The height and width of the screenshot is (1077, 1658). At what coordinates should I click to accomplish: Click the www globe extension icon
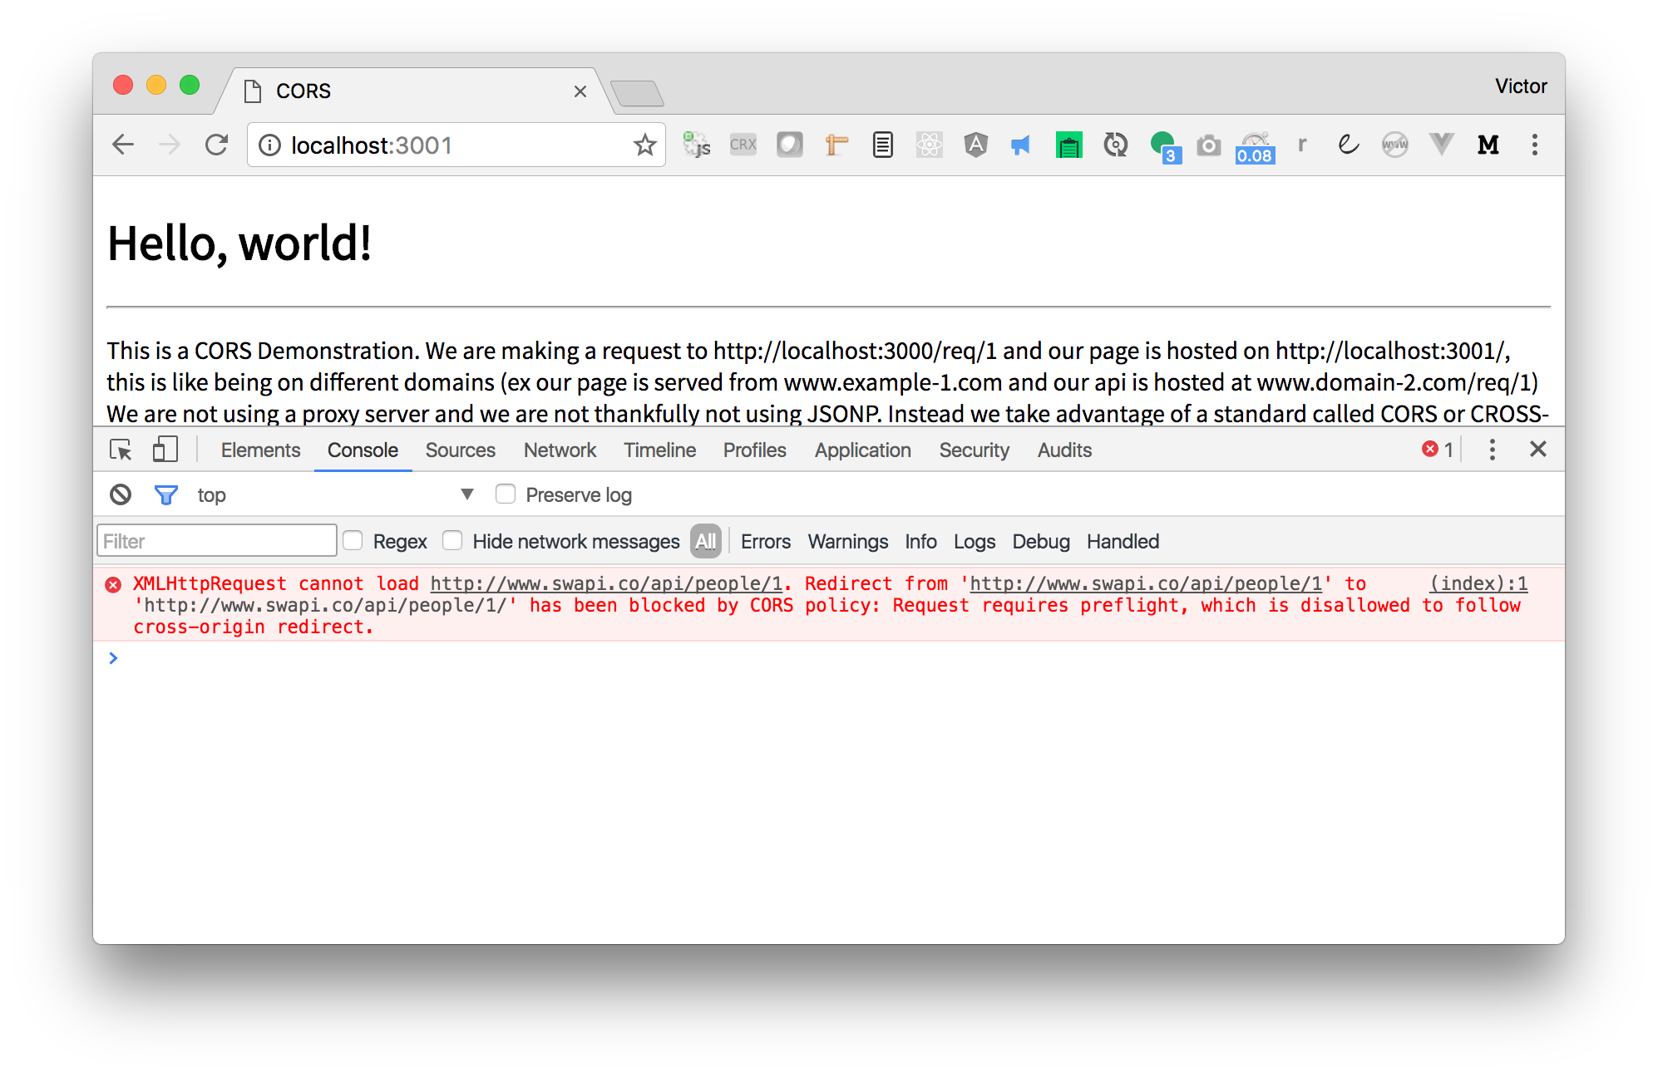coord(1394,145)
